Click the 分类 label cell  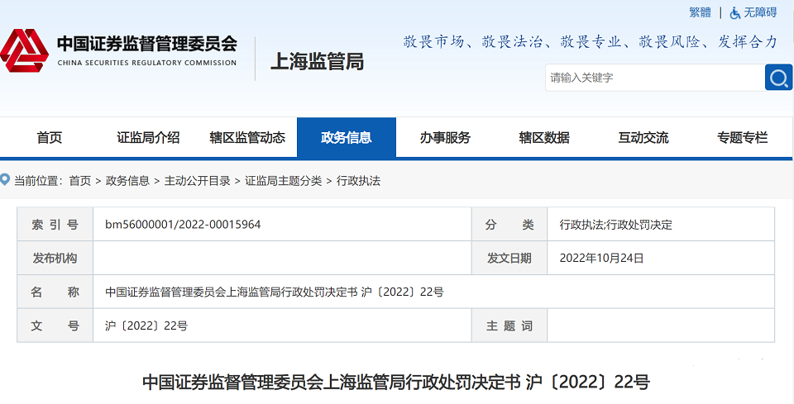click(509, 224)
